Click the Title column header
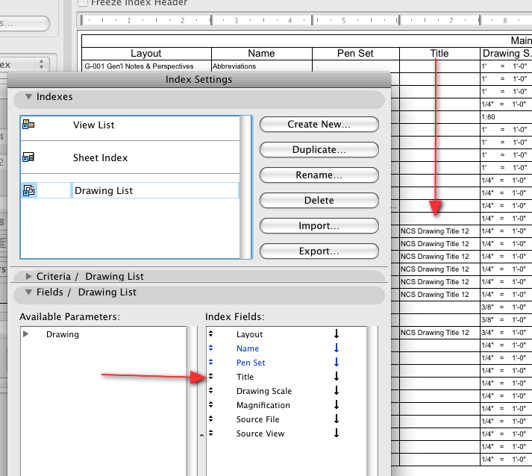Screen dimensions: 532x476 [x=439, y=53]
